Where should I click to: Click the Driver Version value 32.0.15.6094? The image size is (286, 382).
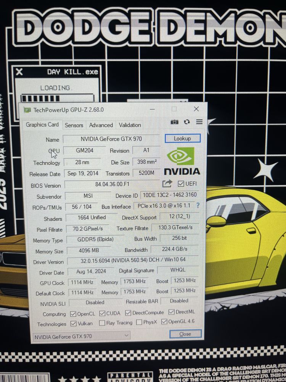coord(133,260)
